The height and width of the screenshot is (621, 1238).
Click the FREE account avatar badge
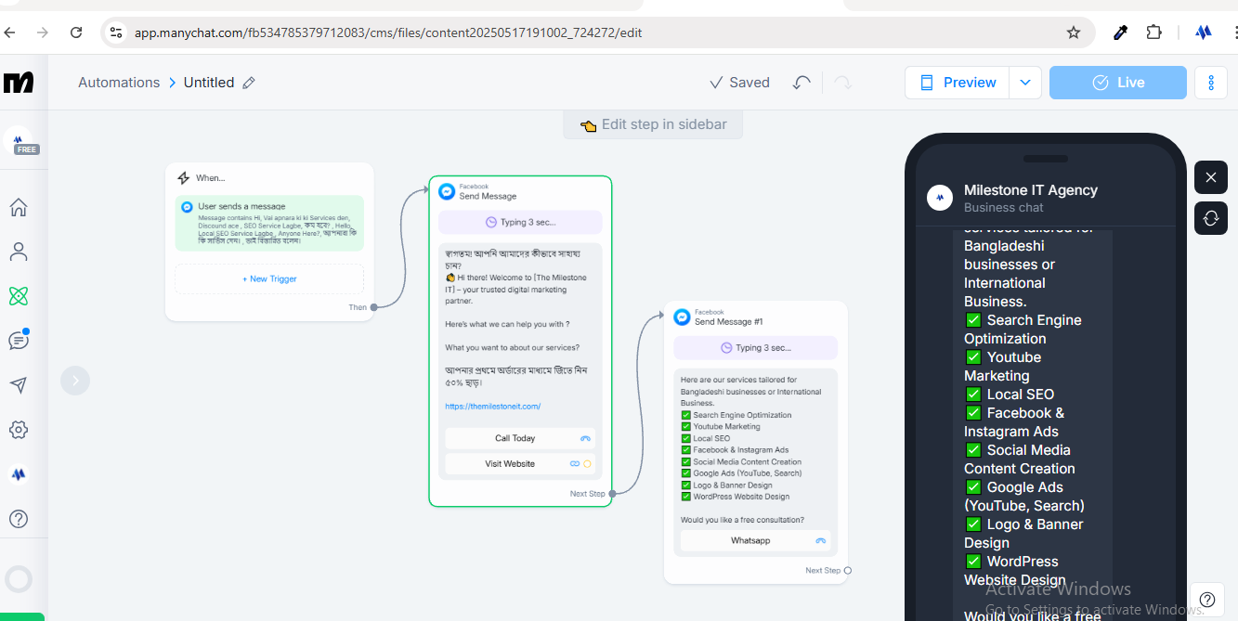click(20, 141)
